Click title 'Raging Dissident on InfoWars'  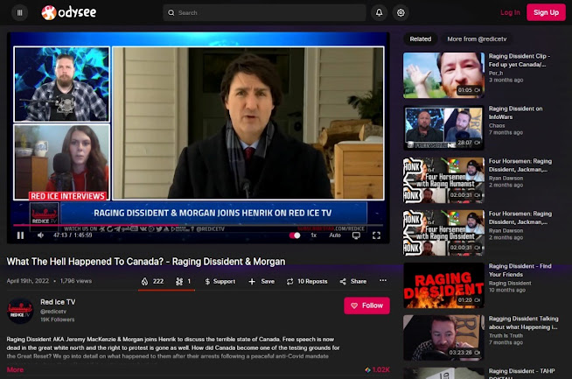pyautogui.click(x=515, y=113)
